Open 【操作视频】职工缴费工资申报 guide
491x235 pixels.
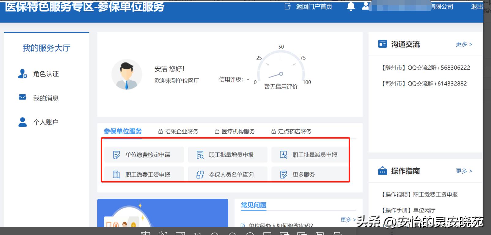pos(419,194)
